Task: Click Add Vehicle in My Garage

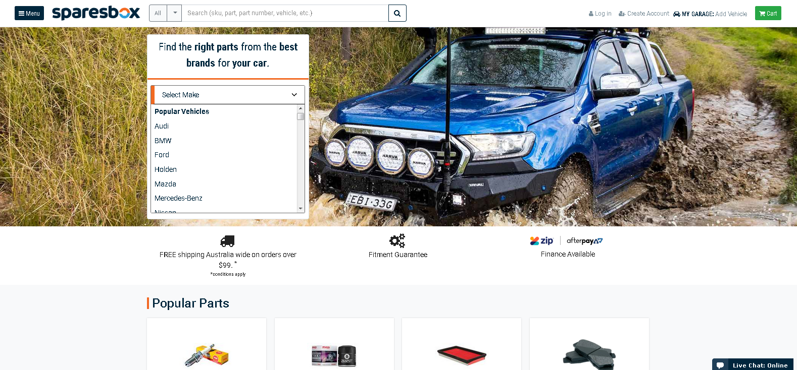Action: pos(731,14)
